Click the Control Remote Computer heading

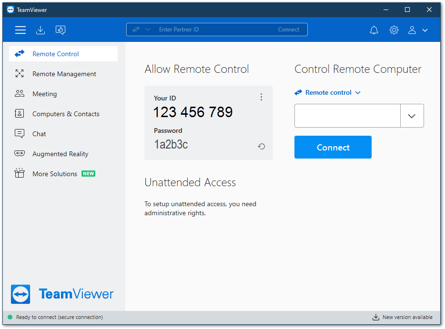(358, 69)
